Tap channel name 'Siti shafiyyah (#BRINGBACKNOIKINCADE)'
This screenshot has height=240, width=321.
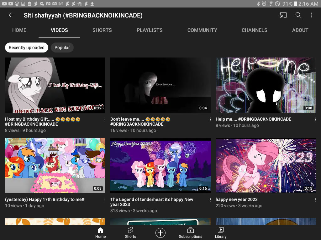point(83,15)
